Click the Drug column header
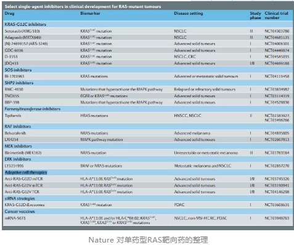This screenshot has height=245, width=294. click(x=9, y=14)
